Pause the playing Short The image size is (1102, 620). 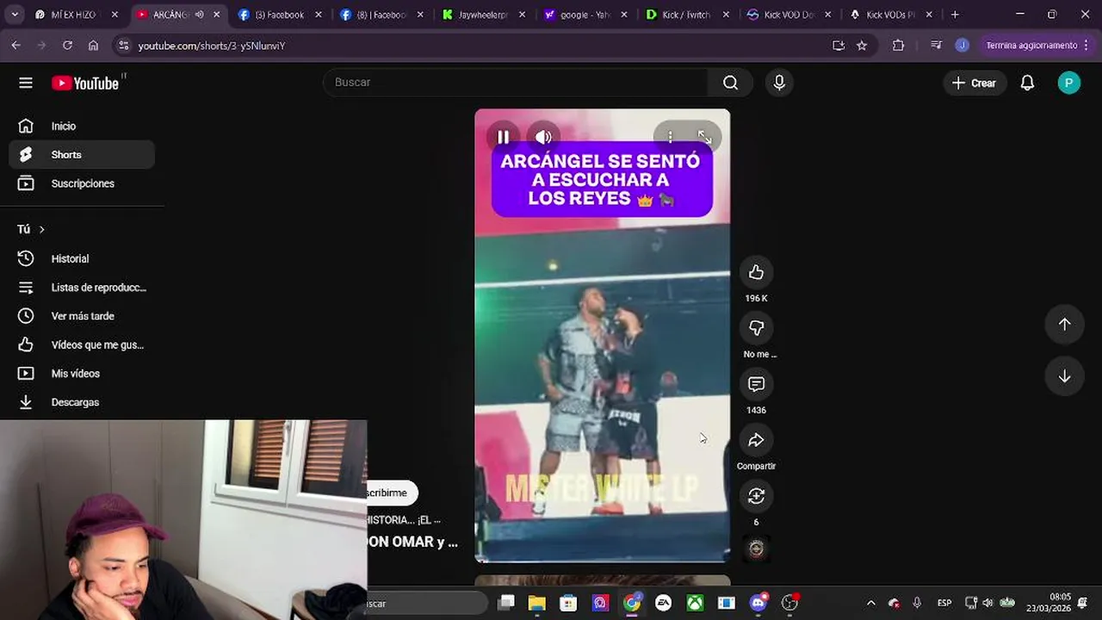pyautogui.click(x=504, y=137)
